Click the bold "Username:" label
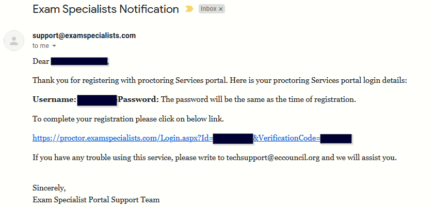The image size is (434, 209). point(55,99)
